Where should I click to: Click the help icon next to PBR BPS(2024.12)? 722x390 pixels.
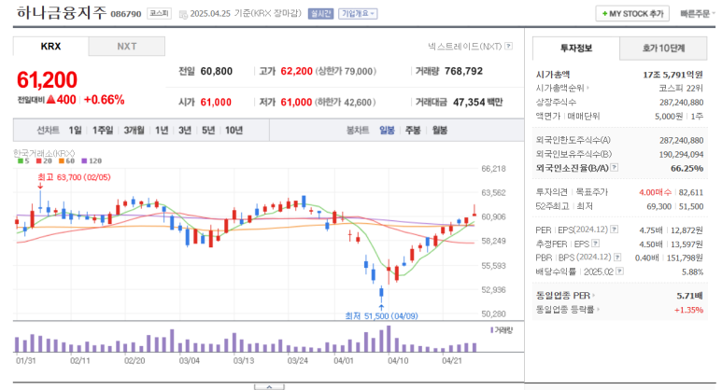click(617, 258)
